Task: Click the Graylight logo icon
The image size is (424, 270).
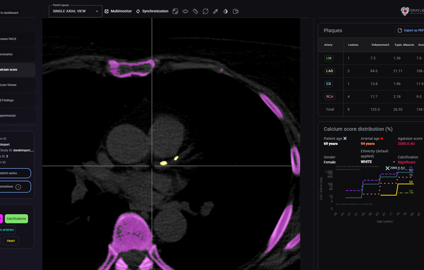Action: (404, 11)
